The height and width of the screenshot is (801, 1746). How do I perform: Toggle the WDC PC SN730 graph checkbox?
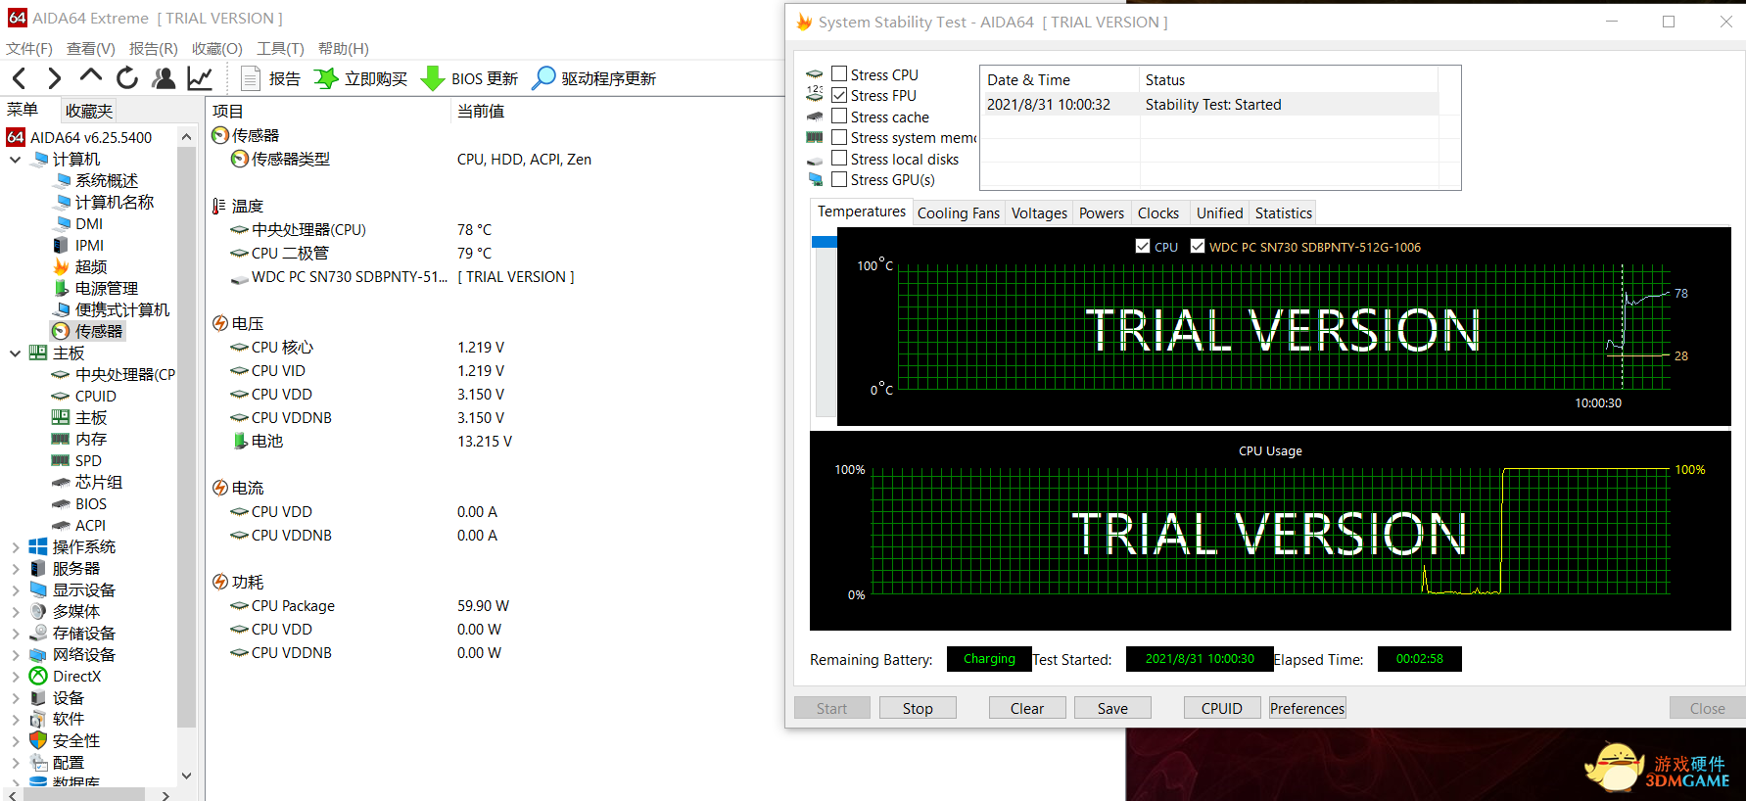pos(1198,246)
